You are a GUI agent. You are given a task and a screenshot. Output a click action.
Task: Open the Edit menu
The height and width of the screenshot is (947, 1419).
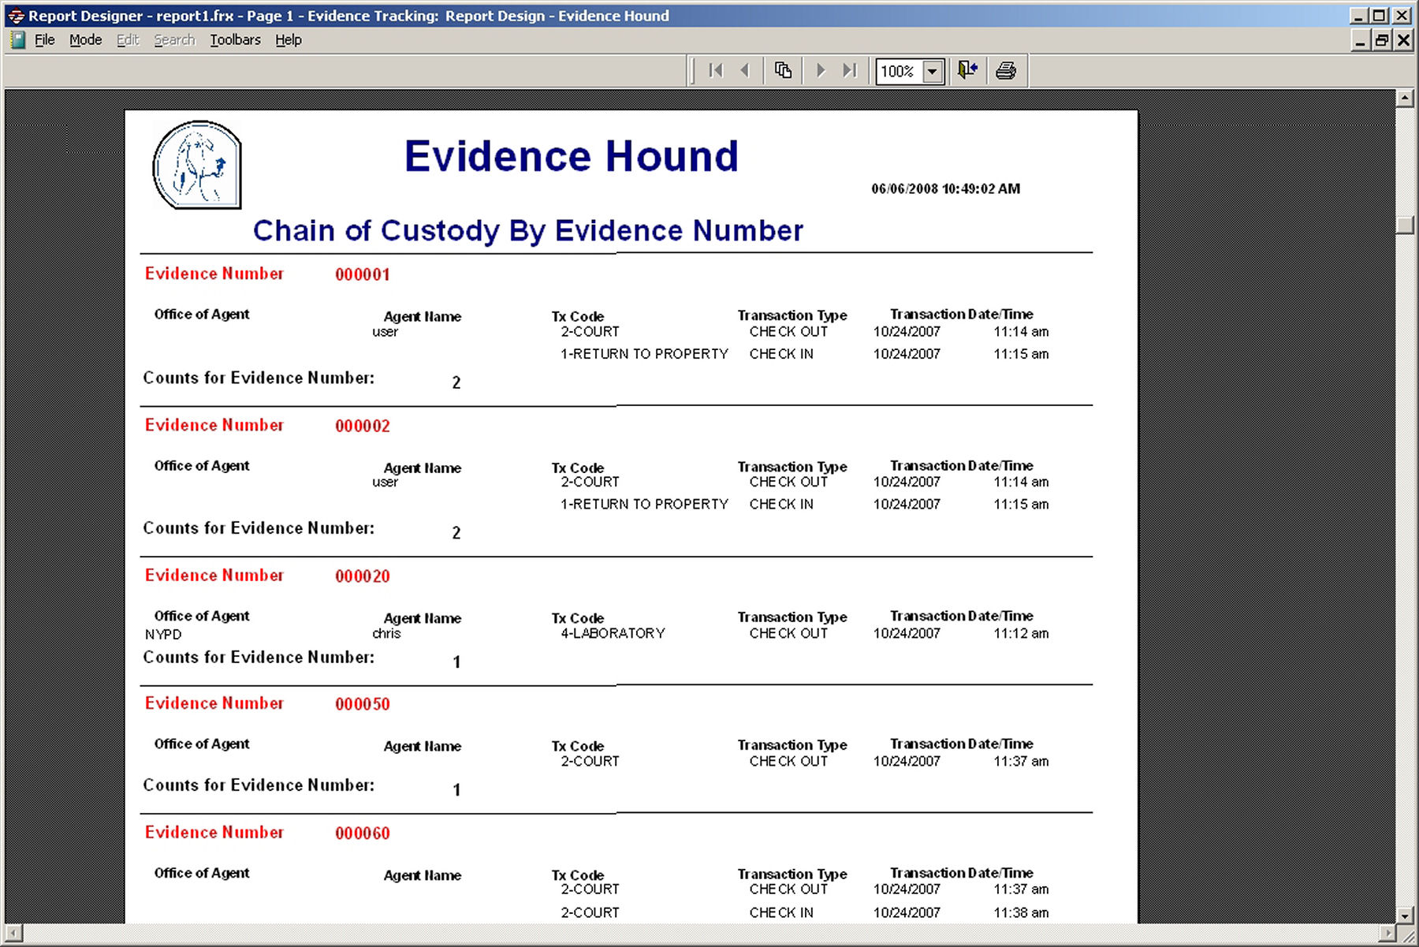pyautogui.click(x=128, y=40)
